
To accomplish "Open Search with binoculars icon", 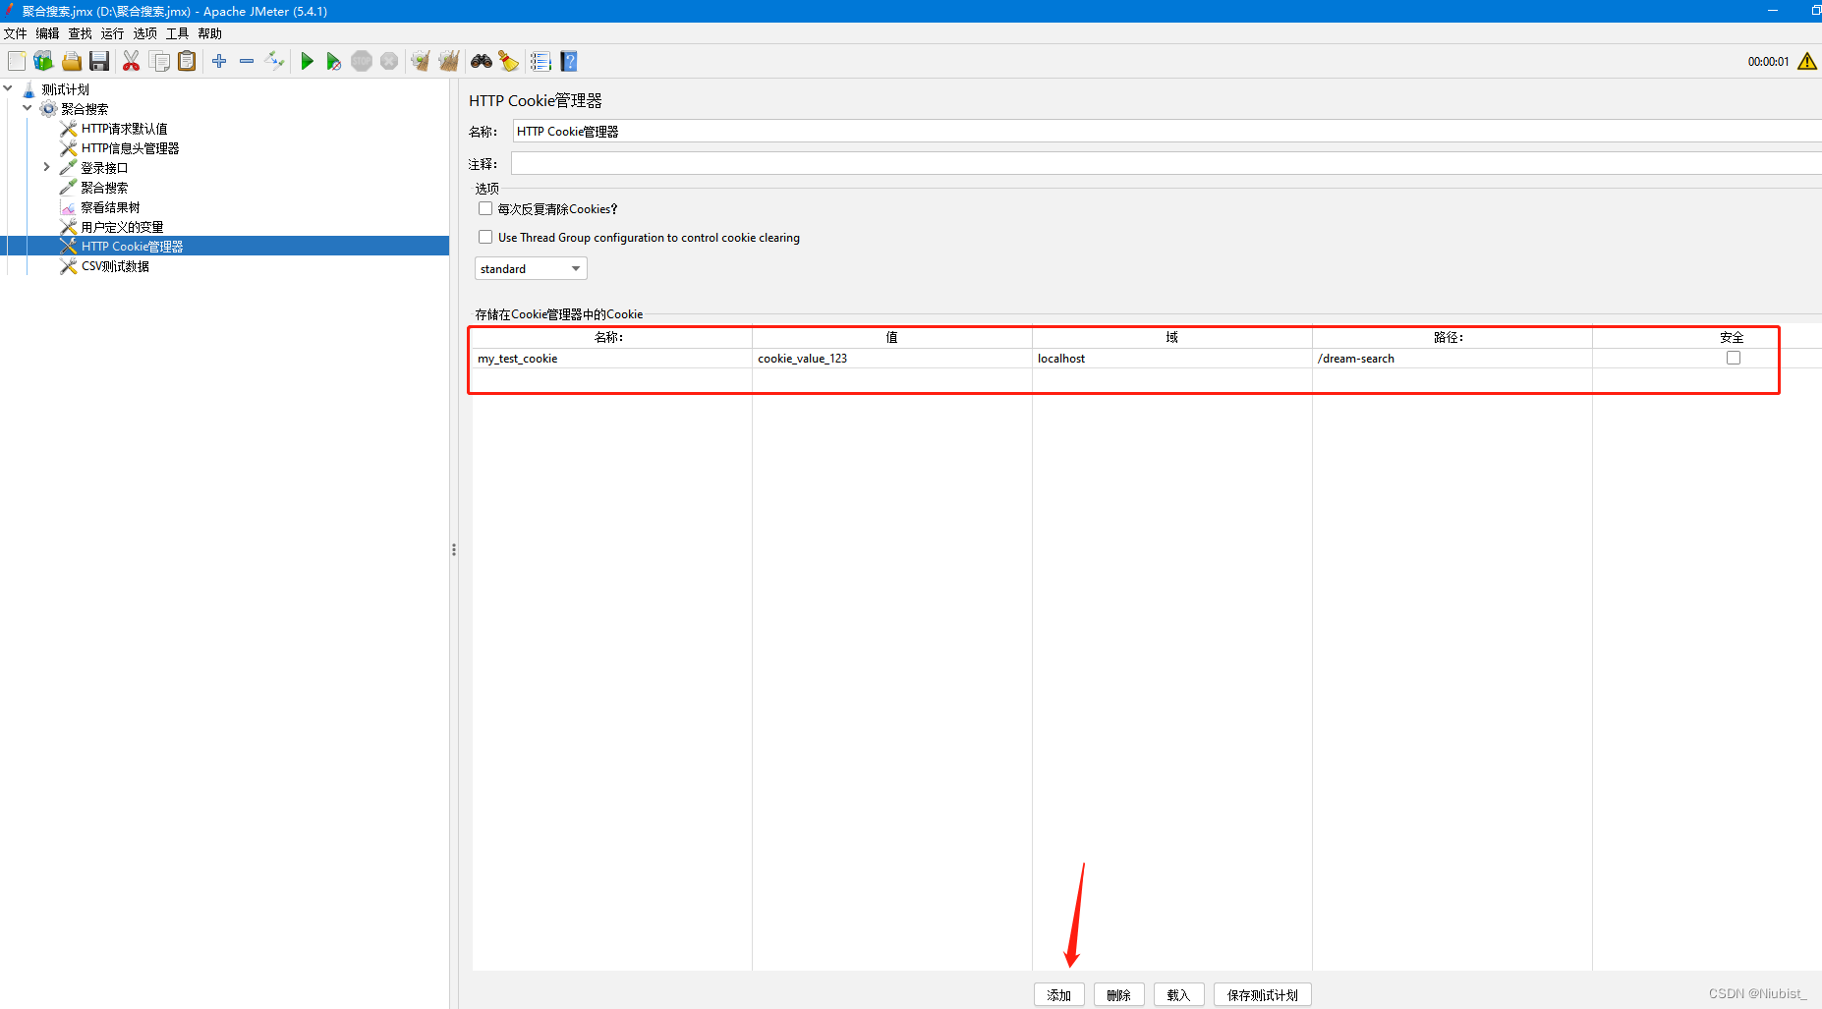I will (x=482, y=61).
